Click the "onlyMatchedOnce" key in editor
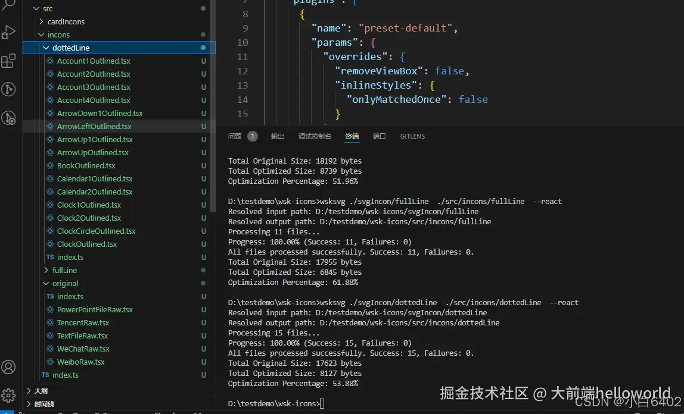 pyautogui.click(x=396, y=100)
